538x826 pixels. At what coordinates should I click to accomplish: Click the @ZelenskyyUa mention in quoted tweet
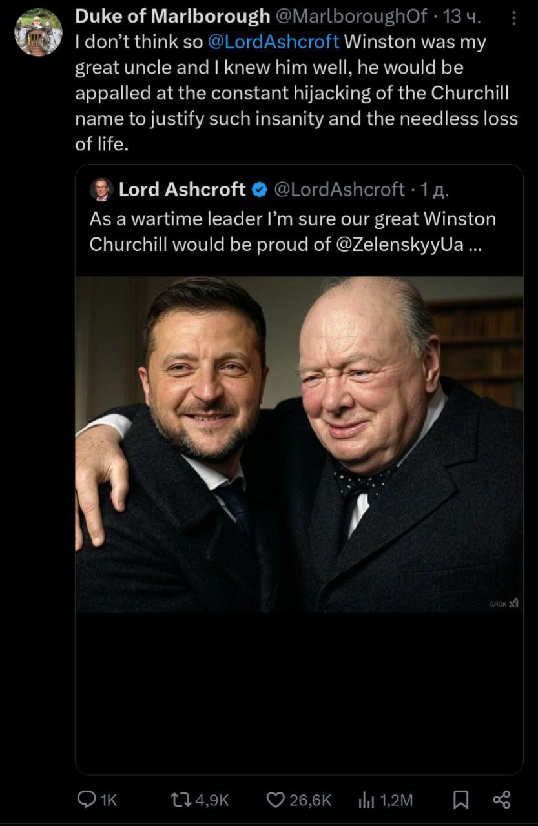point(400,246)
